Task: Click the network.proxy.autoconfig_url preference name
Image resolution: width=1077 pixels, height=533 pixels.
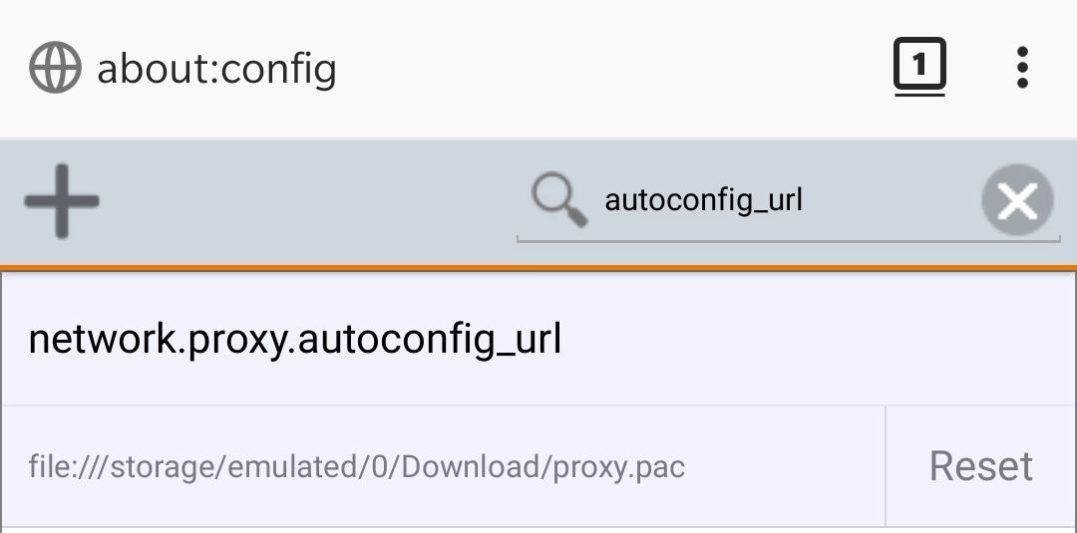Action: tap(295, 341)
